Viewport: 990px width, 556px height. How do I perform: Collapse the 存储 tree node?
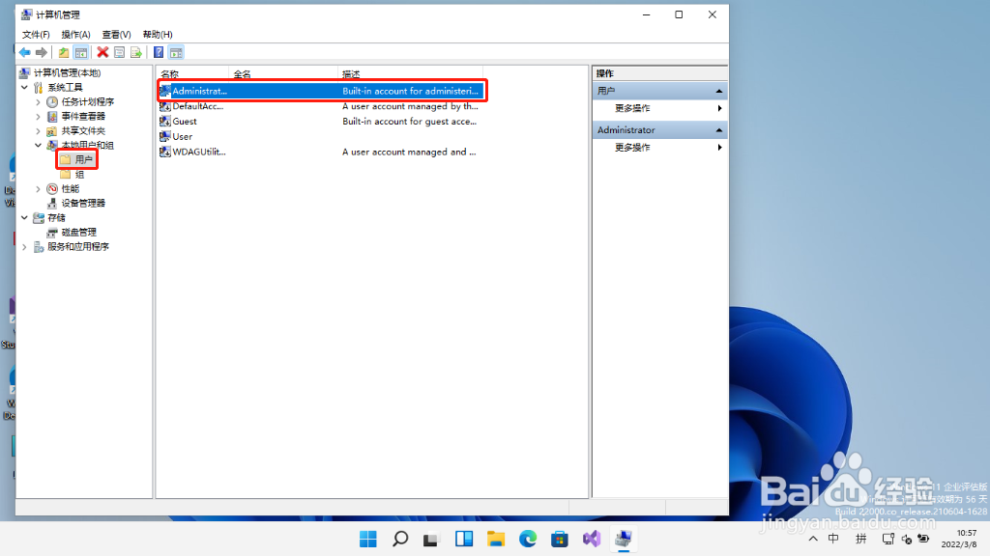[24, 217]
